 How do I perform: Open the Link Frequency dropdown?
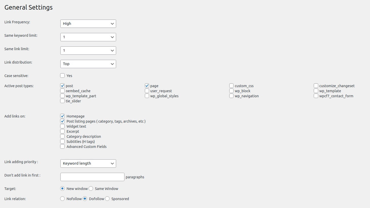pos(88,24)
